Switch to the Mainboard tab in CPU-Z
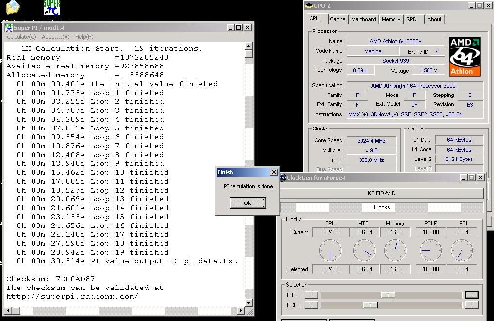This screenshot has height=321, width=494. pyautogui.click(x=363, y=19)
